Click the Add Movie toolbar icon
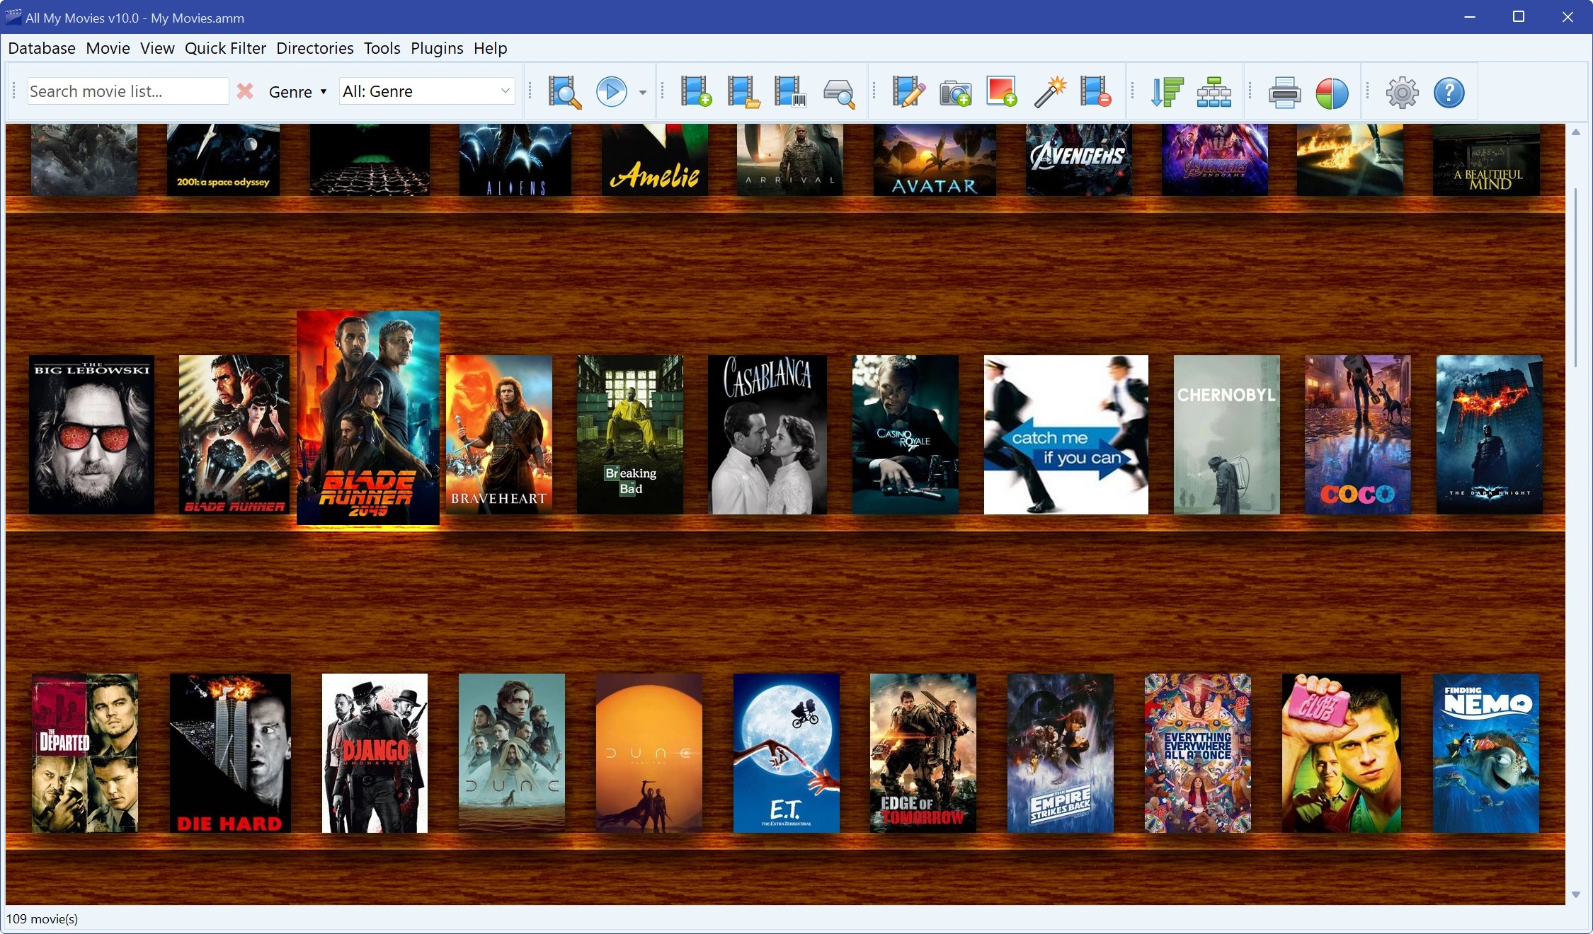Screen dimensions: 1593x934 (x=695, y=92)
